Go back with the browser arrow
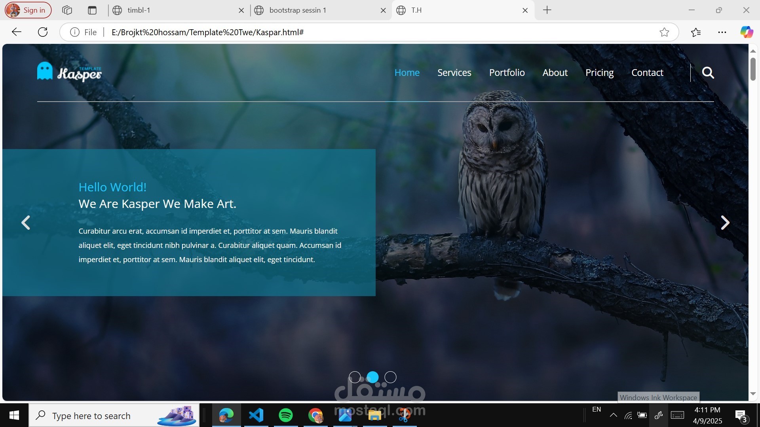 17,32
